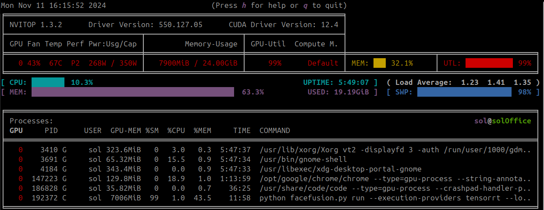Click the GPU-MEM column header
Viewport: 544px width, 210px height.
click(x=126, y=131)
